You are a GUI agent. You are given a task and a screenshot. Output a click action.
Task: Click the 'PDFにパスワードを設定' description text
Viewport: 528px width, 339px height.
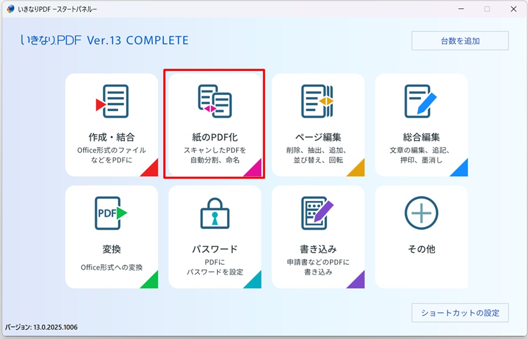tap(215, 267)
